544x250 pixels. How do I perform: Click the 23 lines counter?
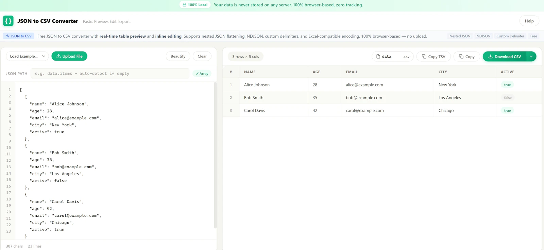[35, 246]
